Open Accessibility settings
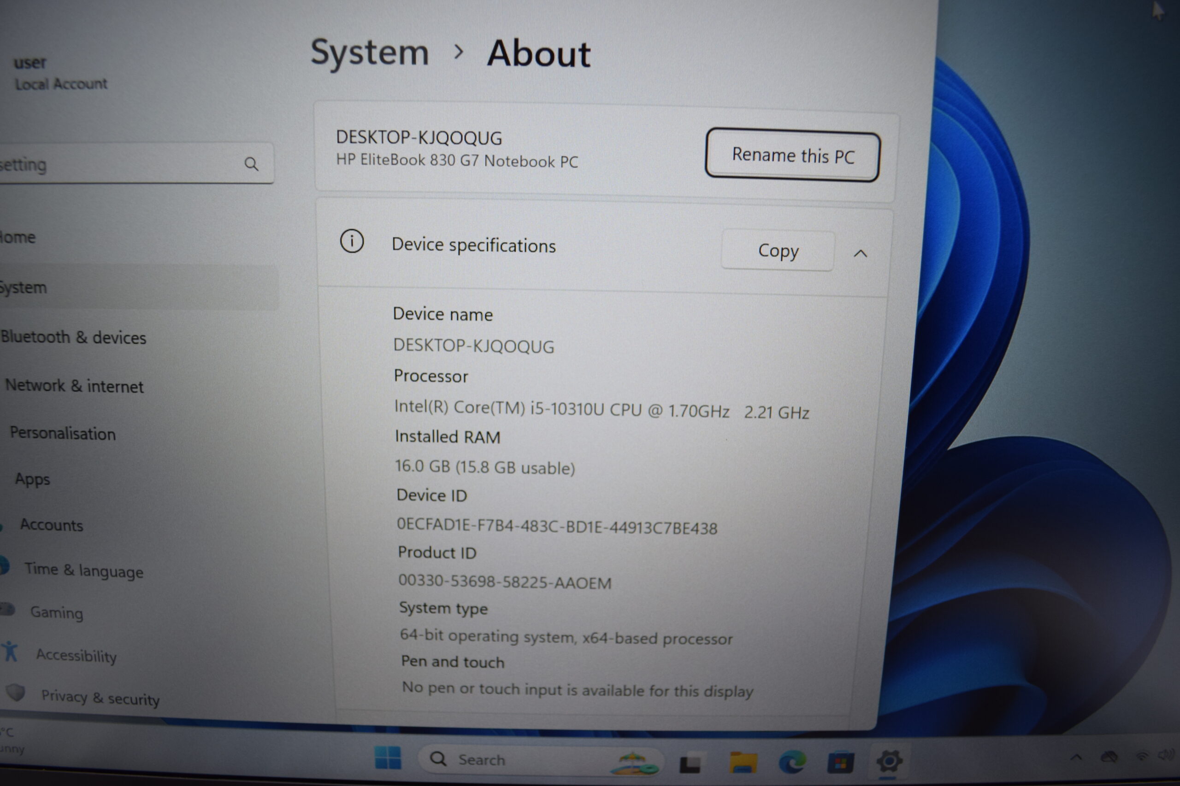Screen dimensions: 1180x786 [76, 655]
